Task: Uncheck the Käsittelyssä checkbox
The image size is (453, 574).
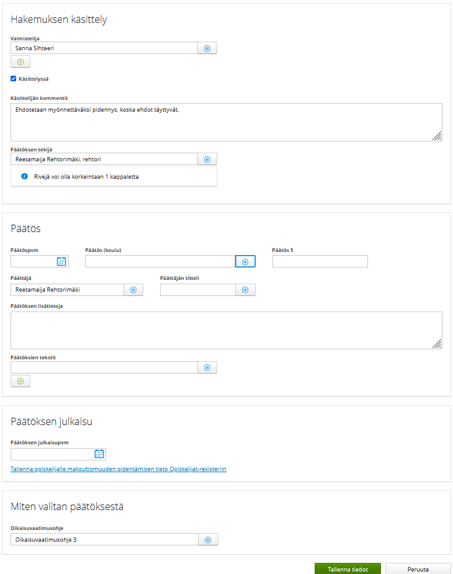Action: [14, 79]
